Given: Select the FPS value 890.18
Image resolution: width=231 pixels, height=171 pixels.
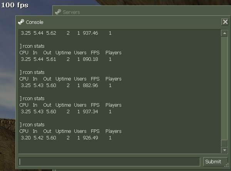Looking at the screenshot, I should [90, 59].
